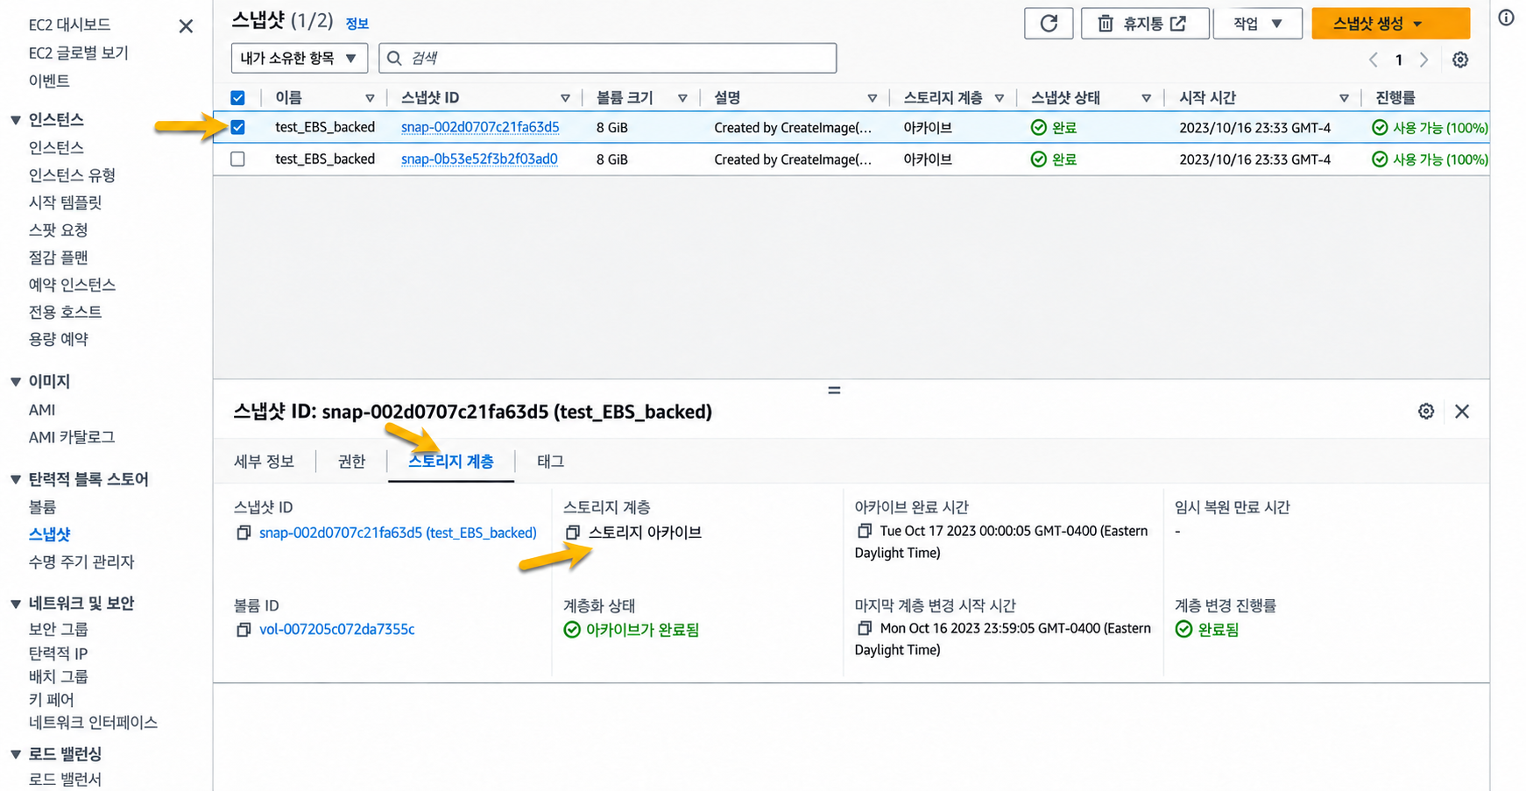Uncheck snapshot snap-002d0707c21fa63d5 row checkbox
This screenshot has width=1526, height=791.
coord(237,128)
